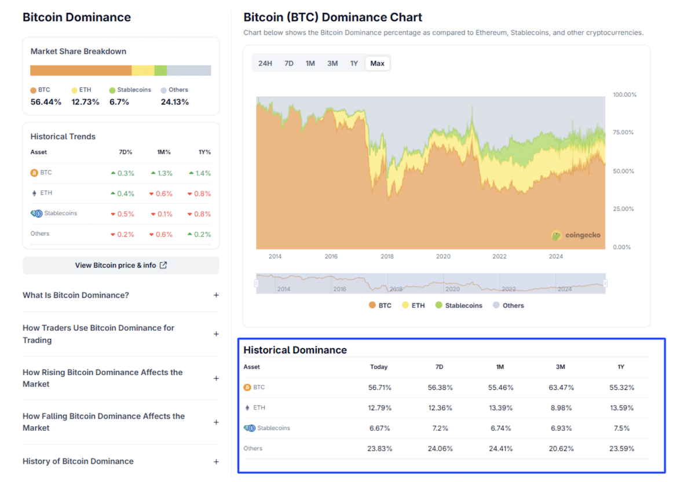695x482 pixels.
Task: Click the BTC icon in the Historical Dominance table
Action: (246, 387)
